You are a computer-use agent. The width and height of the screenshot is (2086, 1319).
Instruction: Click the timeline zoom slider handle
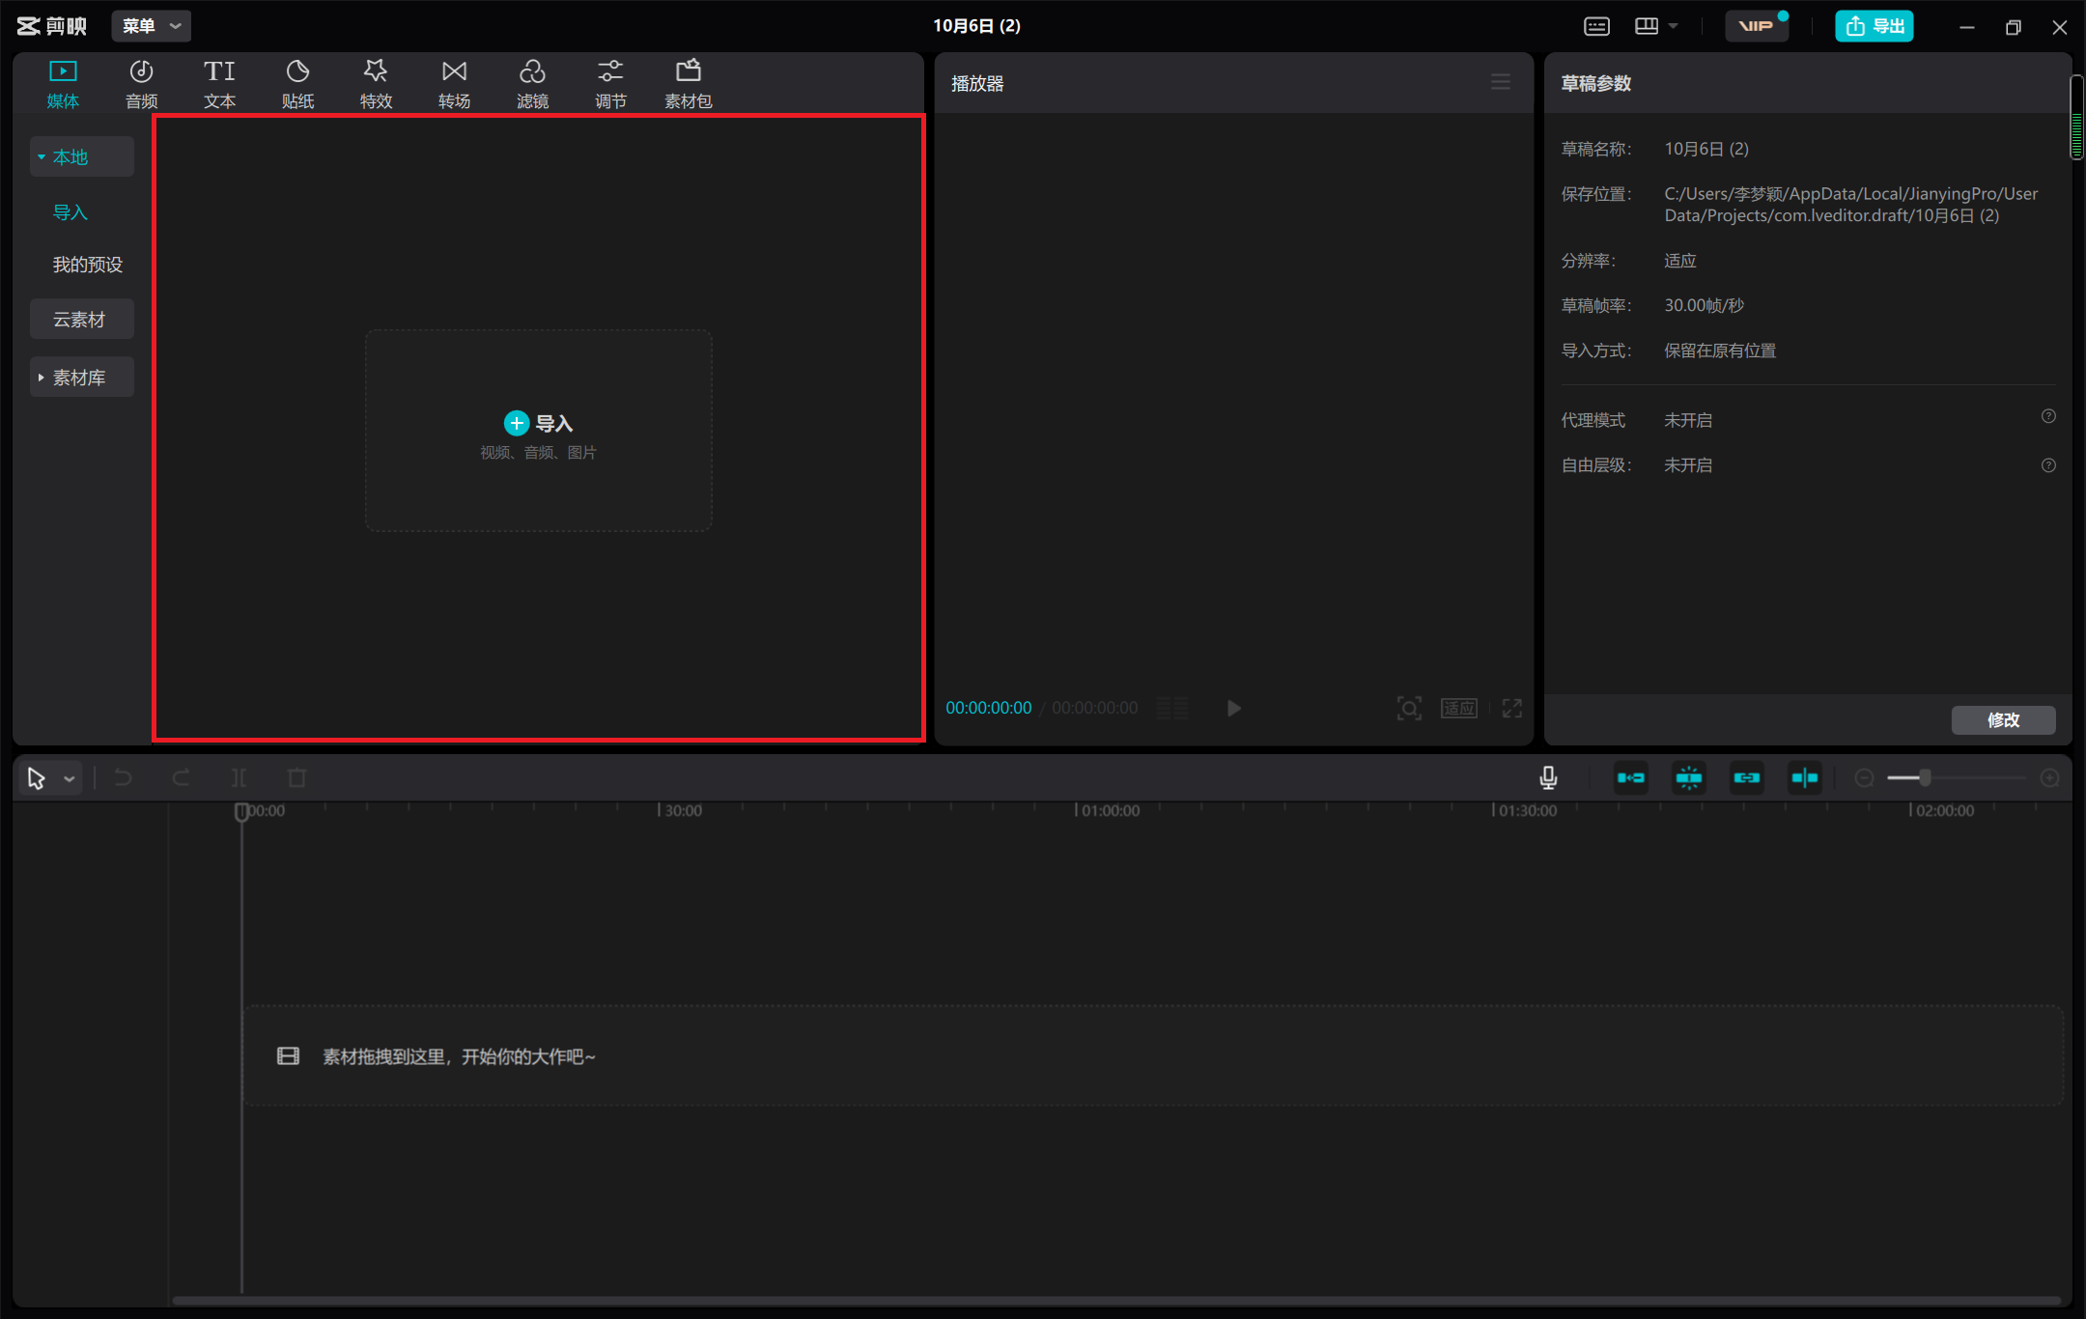tap(1925, 777)
